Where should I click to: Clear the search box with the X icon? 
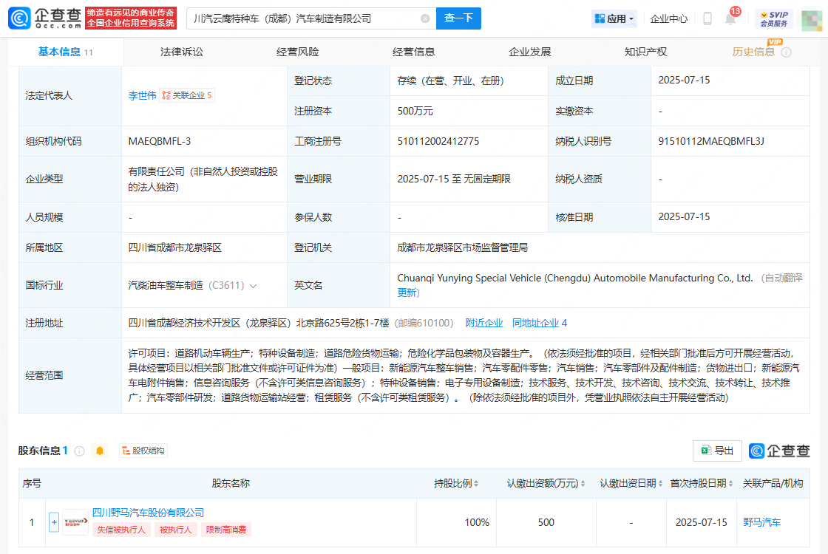[425, 18]
